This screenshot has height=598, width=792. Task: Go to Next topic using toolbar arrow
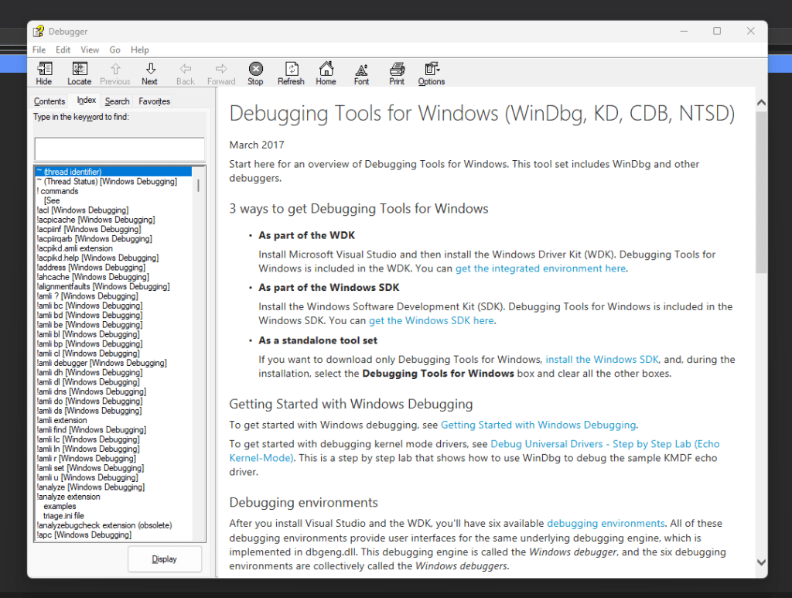(x=150, y=73)
